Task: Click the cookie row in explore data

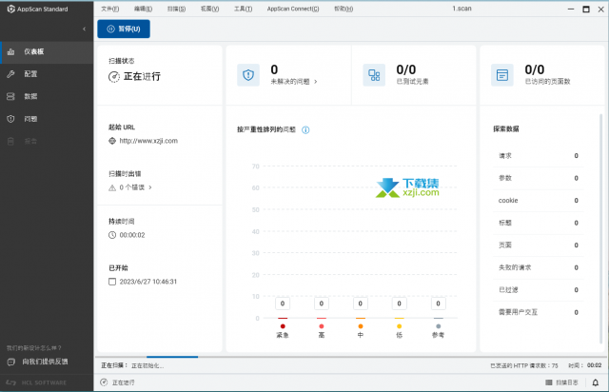Action: (539, 201)
